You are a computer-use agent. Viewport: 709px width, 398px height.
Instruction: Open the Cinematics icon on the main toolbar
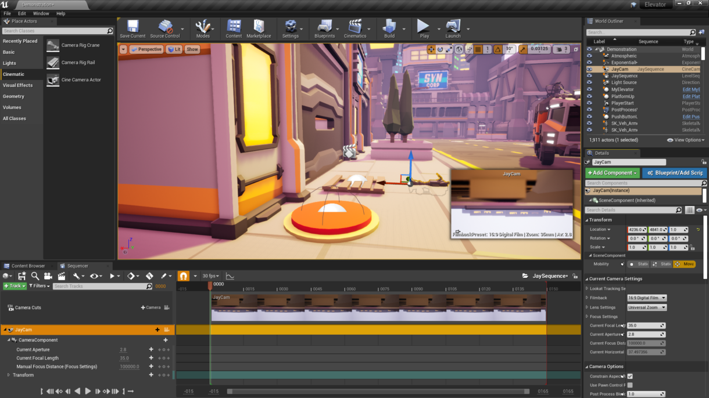(356, 26)
